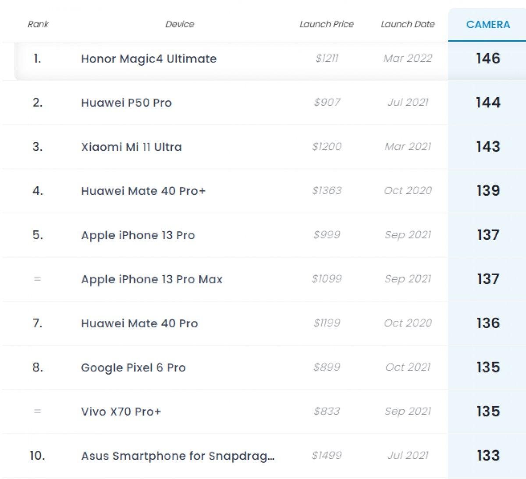Viewport: 526px width, 479px height.
Task: Open Huawei Mate 40 Pro+ link
Action: click(143, 191)
